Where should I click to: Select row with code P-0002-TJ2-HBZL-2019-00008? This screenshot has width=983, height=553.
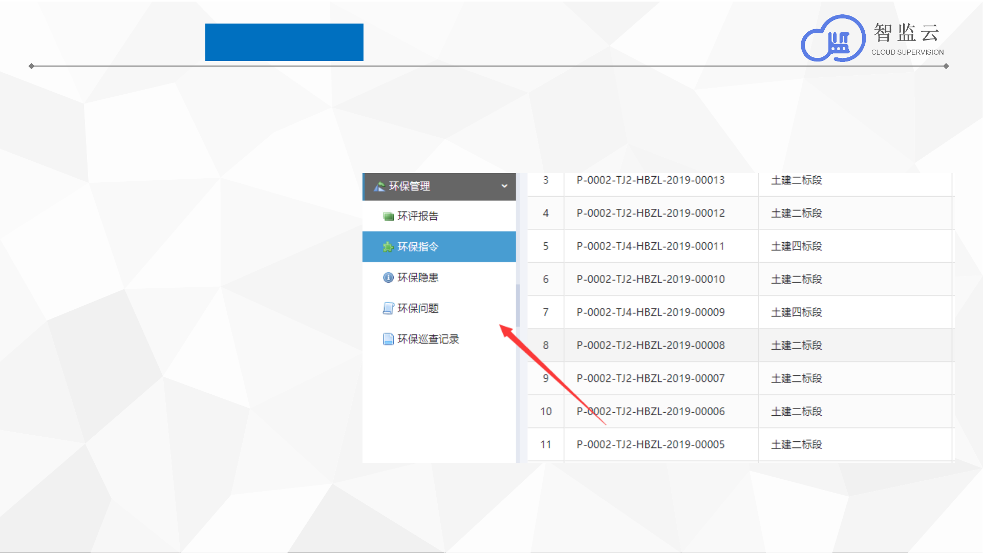point(650,346)
